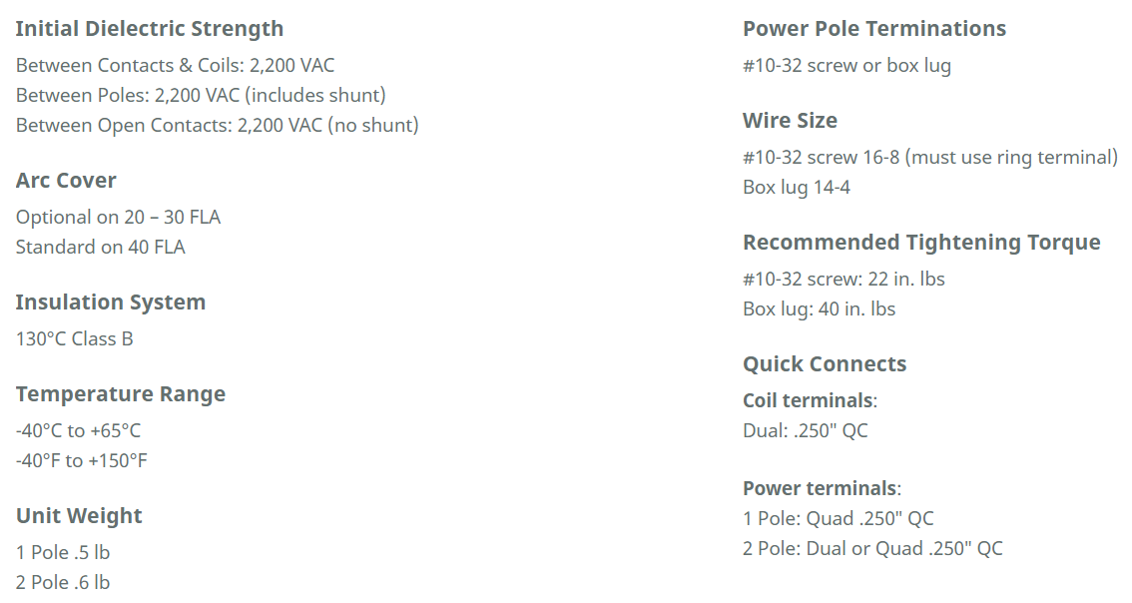Click the Coil terminals label
Image resolution: width=1132 pixels, height=603 pixels.
coord(808,400)
